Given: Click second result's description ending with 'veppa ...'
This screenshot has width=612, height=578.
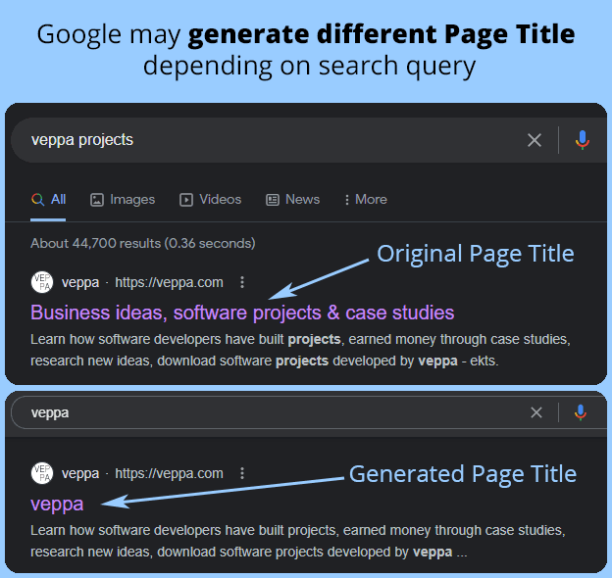Looking at the screenshot, I should [298, 541].
